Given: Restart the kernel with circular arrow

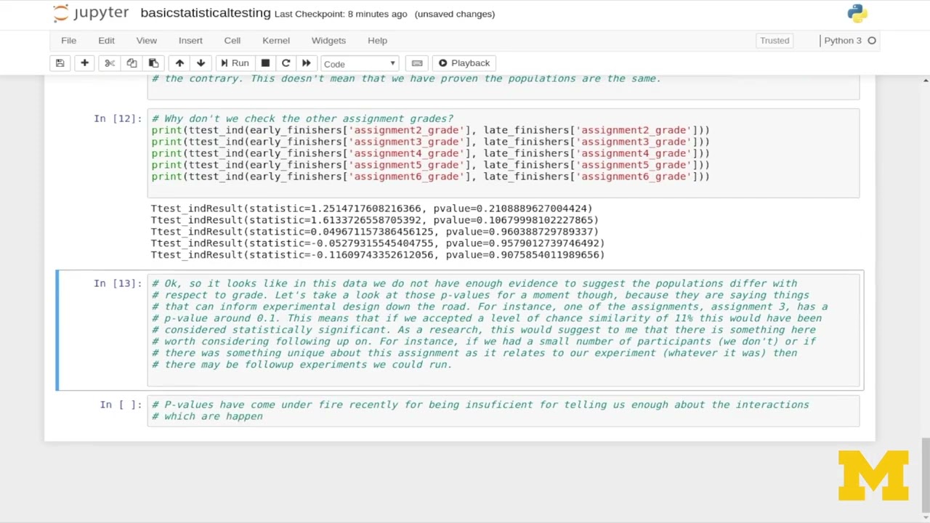Looking at the screenshot, I should (x=286, y=63).
